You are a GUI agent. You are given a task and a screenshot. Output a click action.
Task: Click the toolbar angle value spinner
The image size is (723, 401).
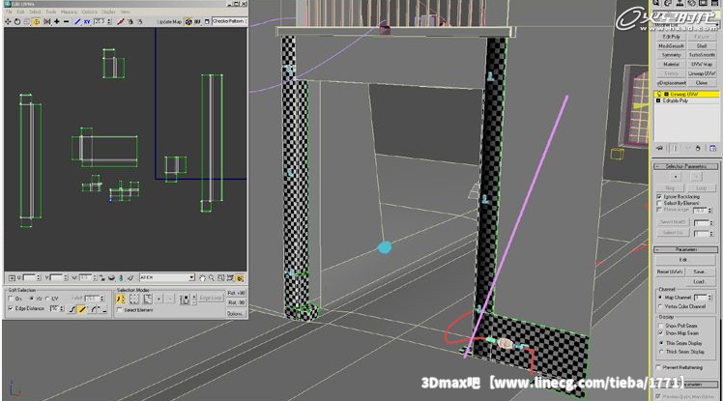[109, 21]
